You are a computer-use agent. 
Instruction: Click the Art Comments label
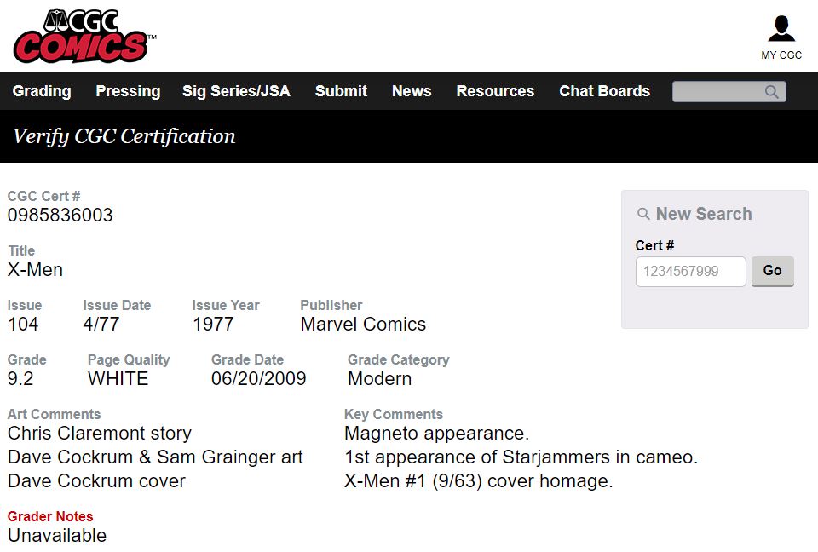(55, 414)
